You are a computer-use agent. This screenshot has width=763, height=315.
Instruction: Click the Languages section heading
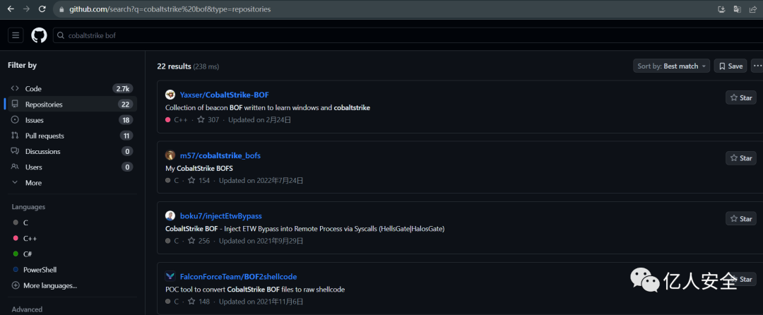click(28, 207)
